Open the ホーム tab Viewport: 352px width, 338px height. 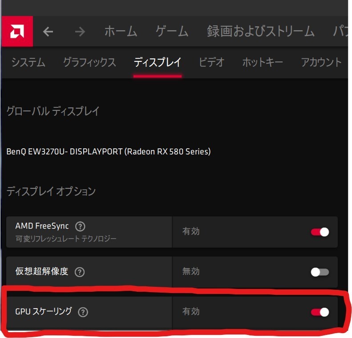tap(121, 31)
